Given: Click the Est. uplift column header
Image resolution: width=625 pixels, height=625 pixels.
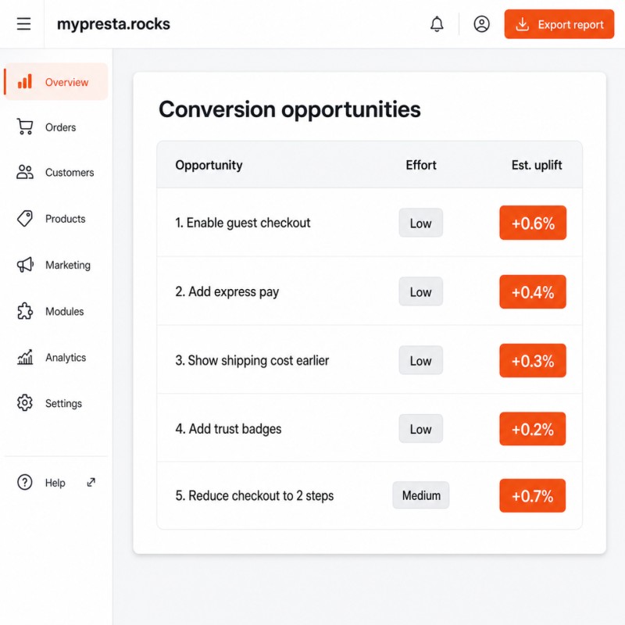Looking at the screenshot, I should 537,165.
